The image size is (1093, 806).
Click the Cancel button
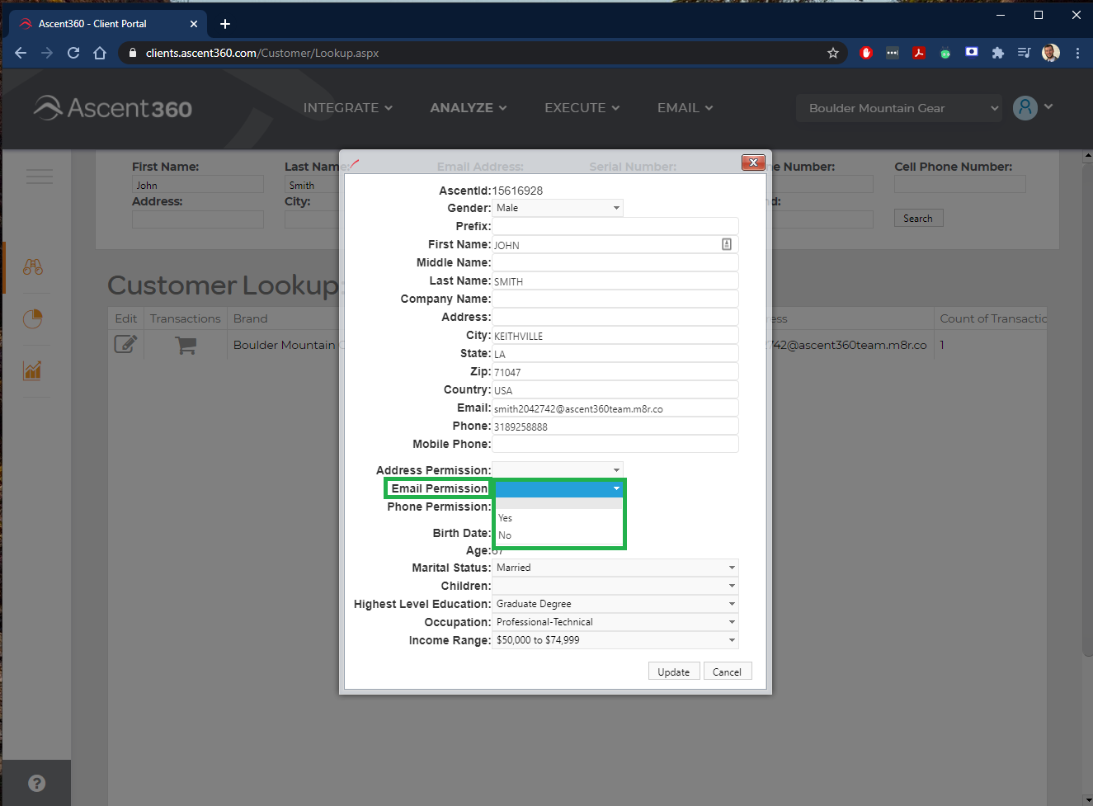727,672
